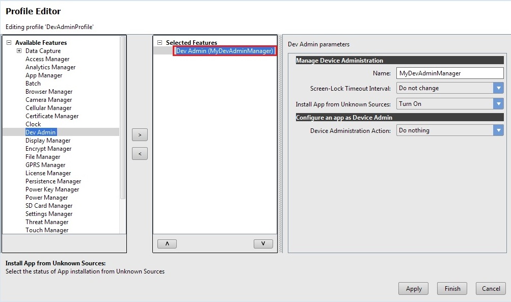The height and width of the screenshot is (302, 511).
Task: Select Persistence Manager feature
Action: point(53,181)
